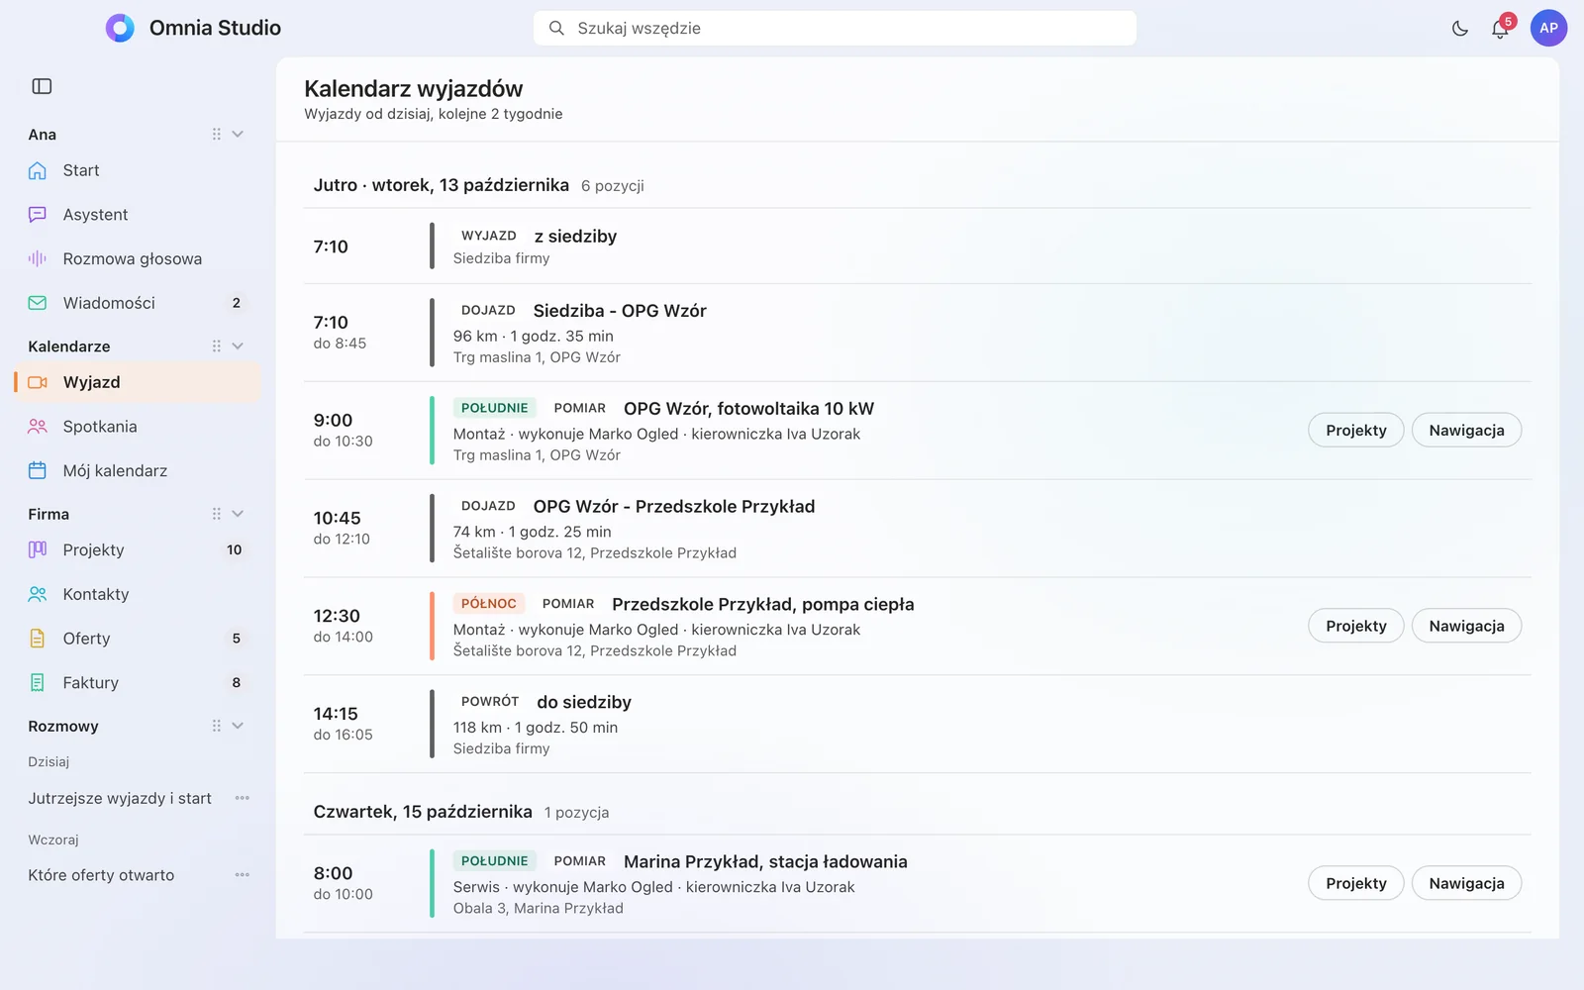Toggle the sidebar panel icon
Viewport: 1584px width, 990px height.
[42, 86]
